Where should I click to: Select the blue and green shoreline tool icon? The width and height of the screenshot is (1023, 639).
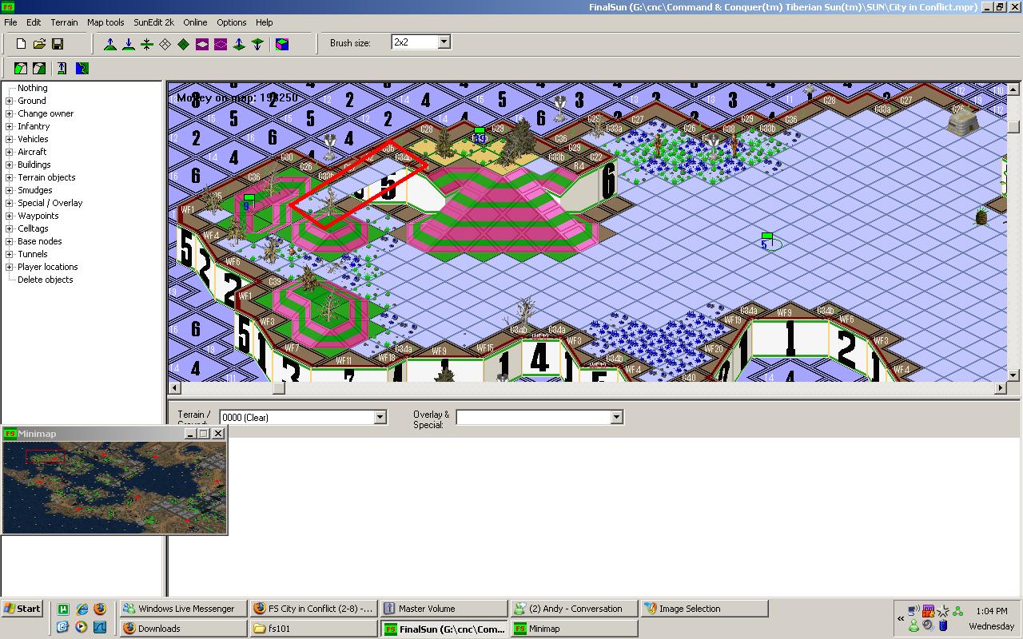[x=82, y=69]
